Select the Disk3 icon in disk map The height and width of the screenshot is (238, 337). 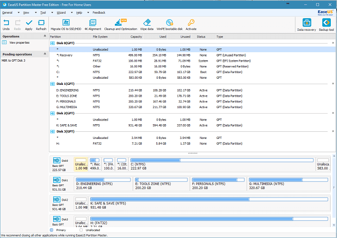point(56,219)
